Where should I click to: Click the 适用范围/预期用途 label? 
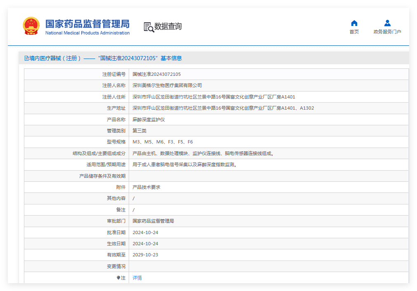coord(106,164)
